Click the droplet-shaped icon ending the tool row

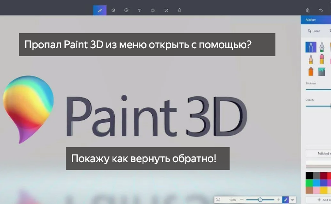click(x=180, y=10)
